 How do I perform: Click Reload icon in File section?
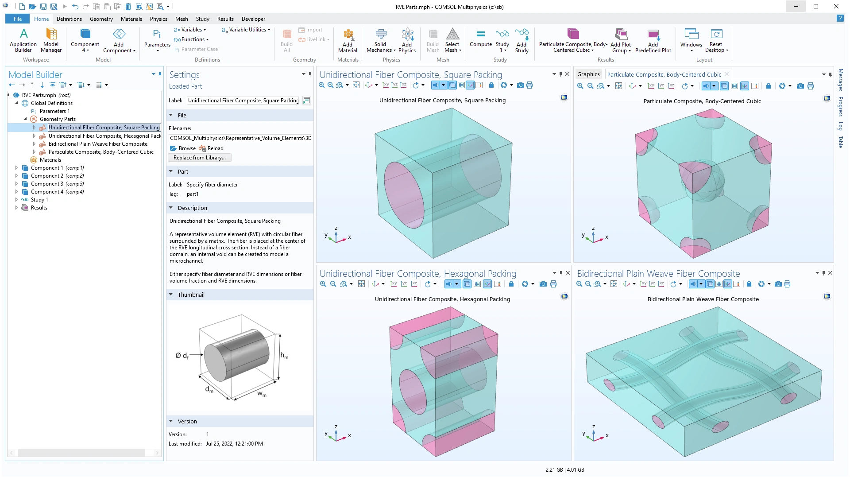[212, 148]
